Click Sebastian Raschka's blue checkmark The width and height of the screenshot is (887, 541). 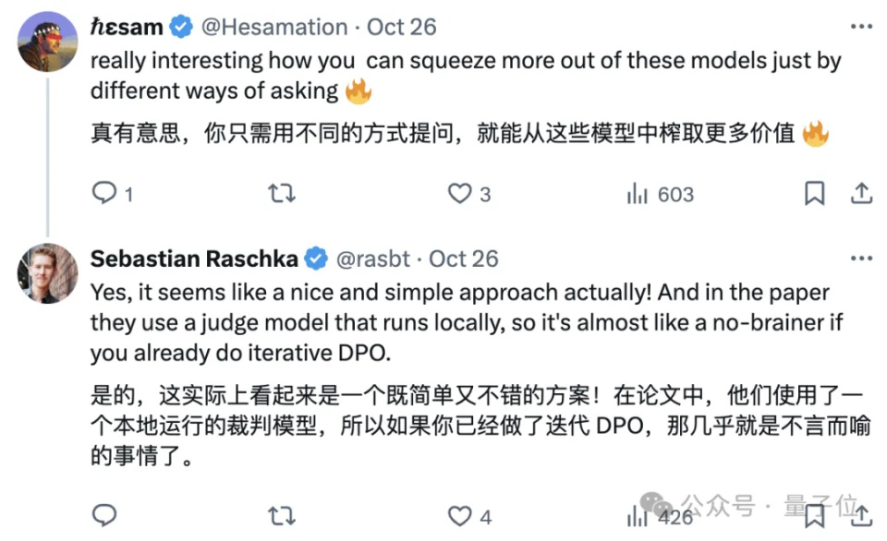point(317,258)
